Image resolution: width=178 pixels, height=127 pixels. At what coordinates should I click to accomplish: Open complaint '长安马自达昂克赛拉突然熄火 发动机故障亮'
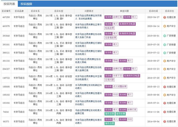tap(88, 17)
